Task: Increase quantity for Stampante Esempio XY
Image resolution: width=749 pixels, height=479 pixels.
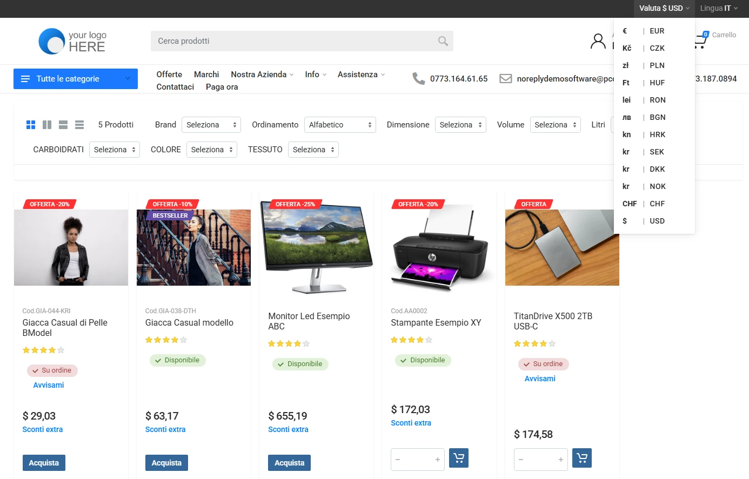Action: pyautogui.click(x=438, y=460)
